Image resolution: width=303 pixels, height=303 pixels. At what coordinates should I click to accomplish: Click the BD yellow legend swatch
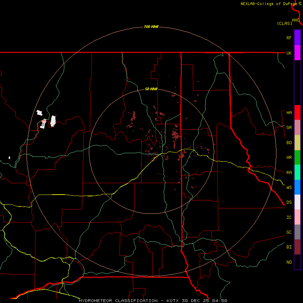click(x=297, y=143)
